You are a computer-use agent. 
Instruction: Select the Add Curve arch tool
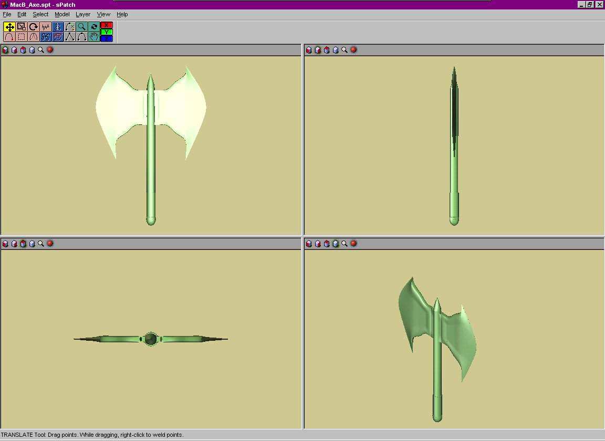(x=9, y=37)
